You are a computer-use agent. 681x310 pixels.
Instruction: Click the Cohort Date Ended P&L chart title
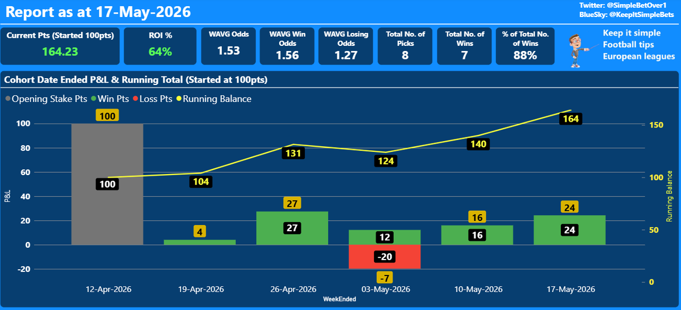point(136,80)
